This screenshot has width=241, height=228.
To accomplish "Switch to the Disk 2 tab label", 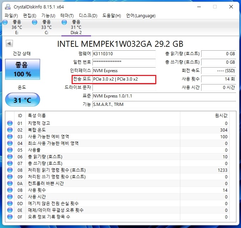I will (76, 33).
